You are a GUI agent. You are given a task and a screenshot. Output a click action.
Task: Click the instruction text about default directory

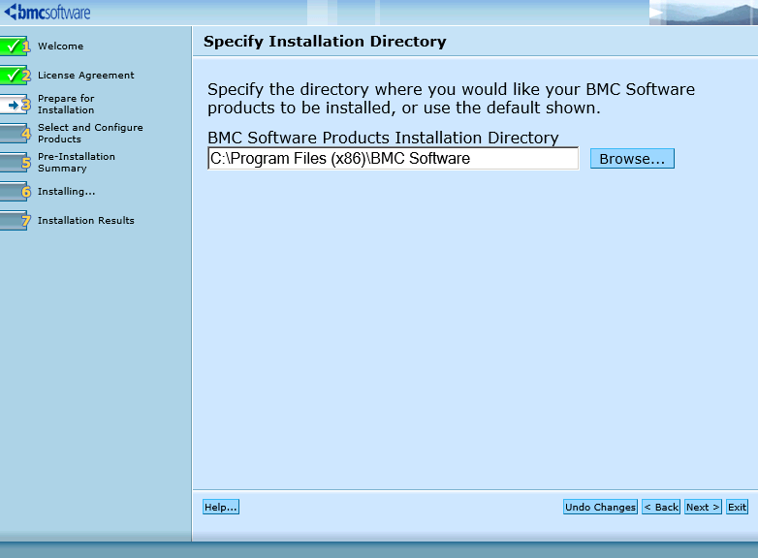(x=451, y=99)
